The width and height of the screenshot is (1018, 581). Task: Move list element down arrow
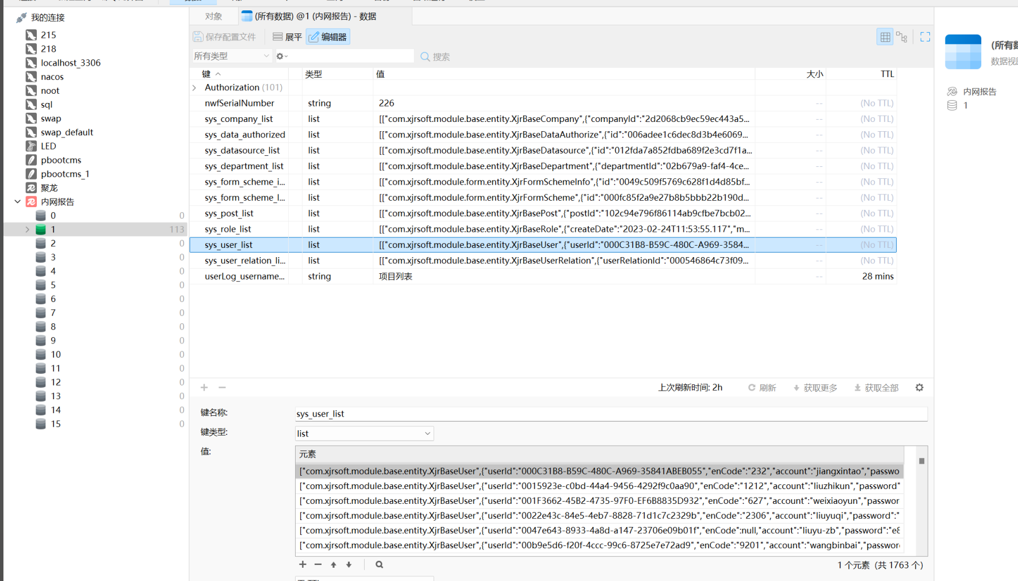349,564
